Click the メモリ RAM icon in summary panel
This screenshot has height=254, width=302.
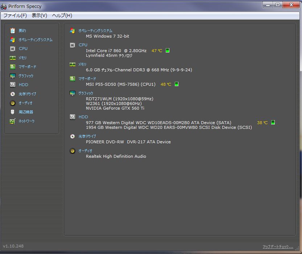pyautogui.click(x=73, y=64)
